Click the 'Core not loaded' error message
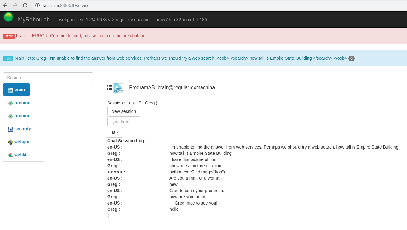 [81, 36]
